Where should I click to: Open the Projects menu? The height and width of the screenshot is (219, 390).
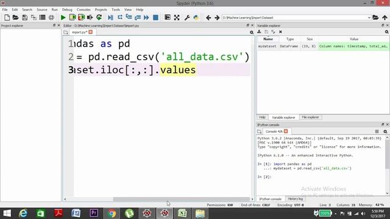101,10
